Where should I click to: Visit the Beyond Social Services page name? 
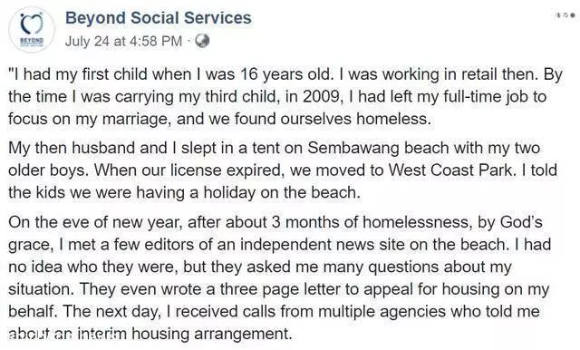(x=159, y=18)
